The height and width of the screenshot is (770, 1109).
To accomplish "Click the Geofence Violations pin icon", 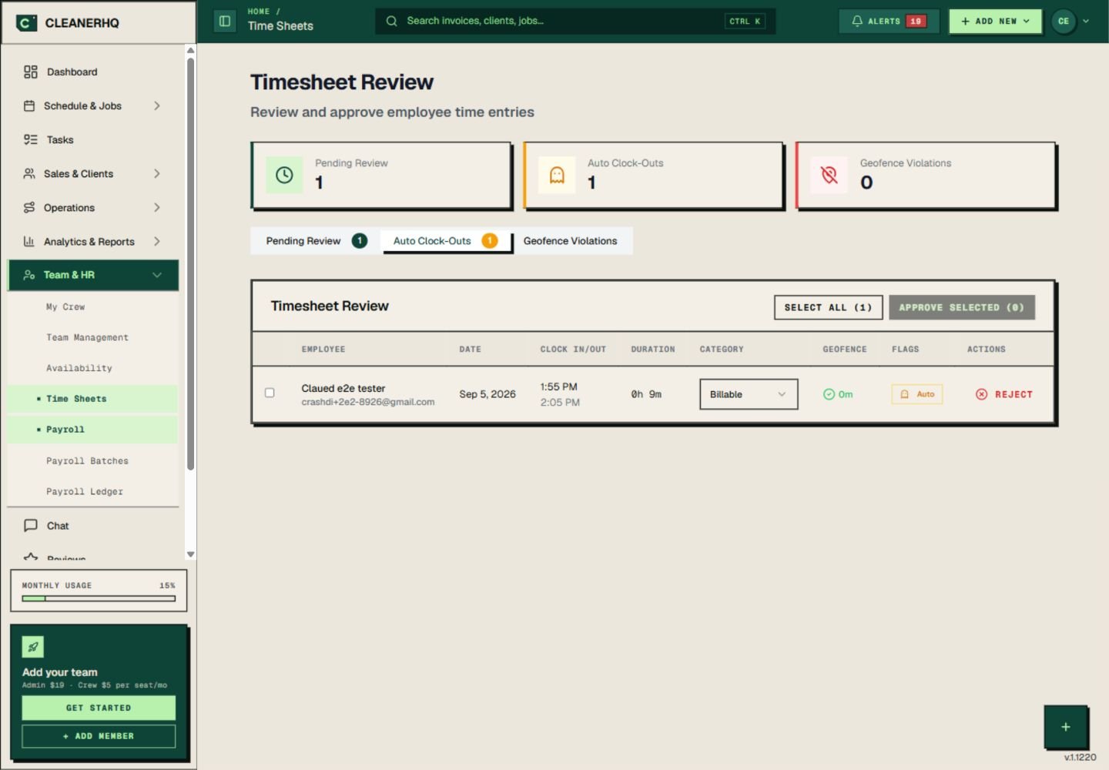I will 829,175.
